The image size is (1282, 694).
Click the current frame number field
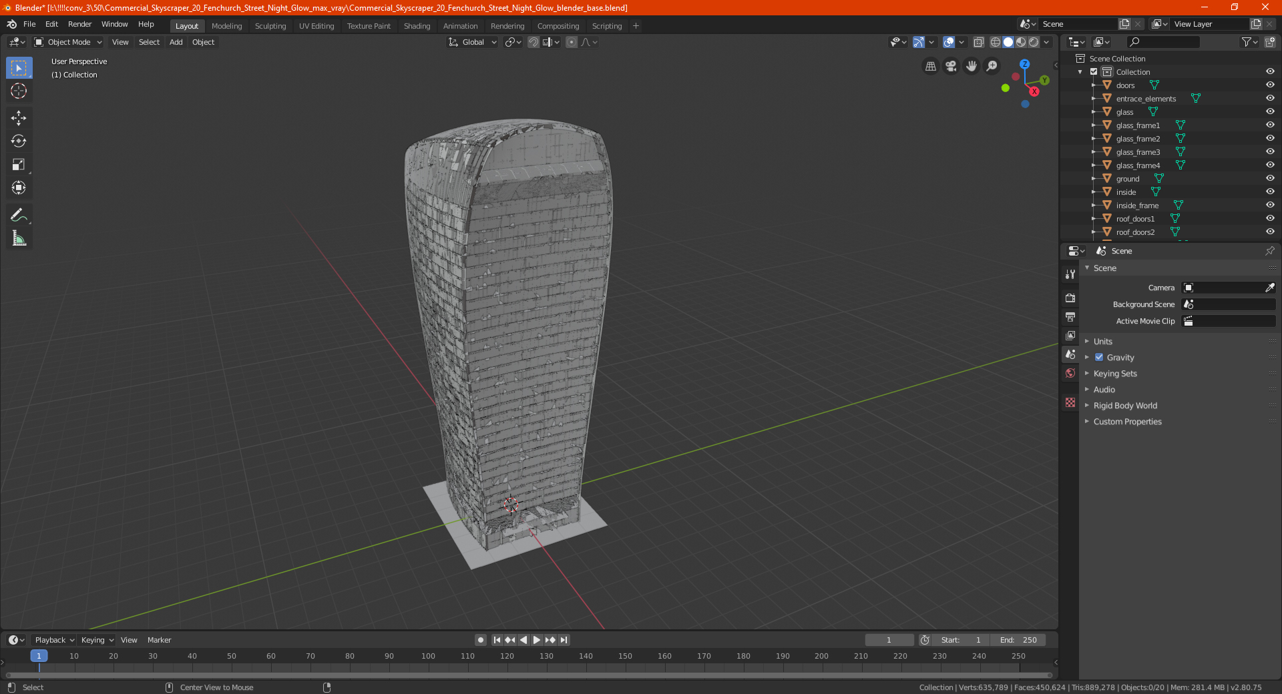coord(889,640)
